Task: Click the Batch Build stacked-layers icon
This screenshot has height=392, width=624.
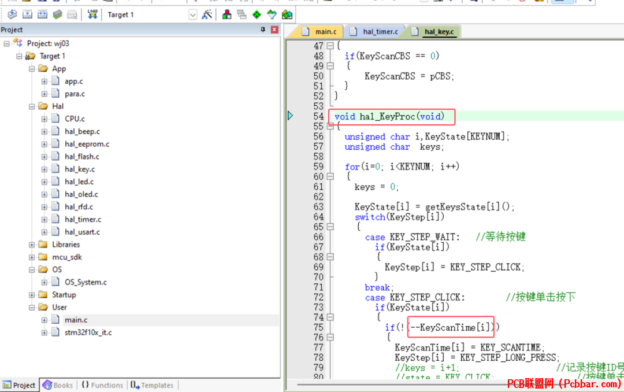Action: 58,14
